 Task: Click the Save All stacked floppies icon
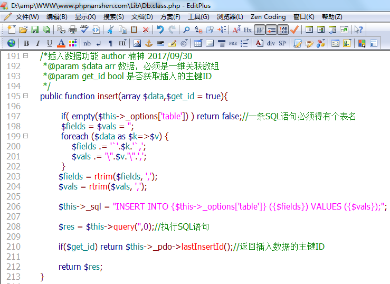pos(46,30)
